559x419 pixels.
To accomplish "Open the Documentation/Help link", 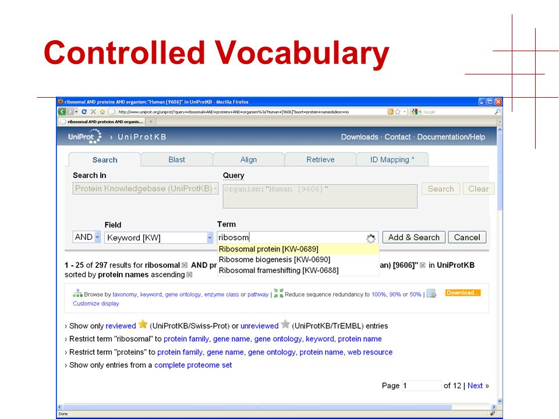I will [451, 137].
